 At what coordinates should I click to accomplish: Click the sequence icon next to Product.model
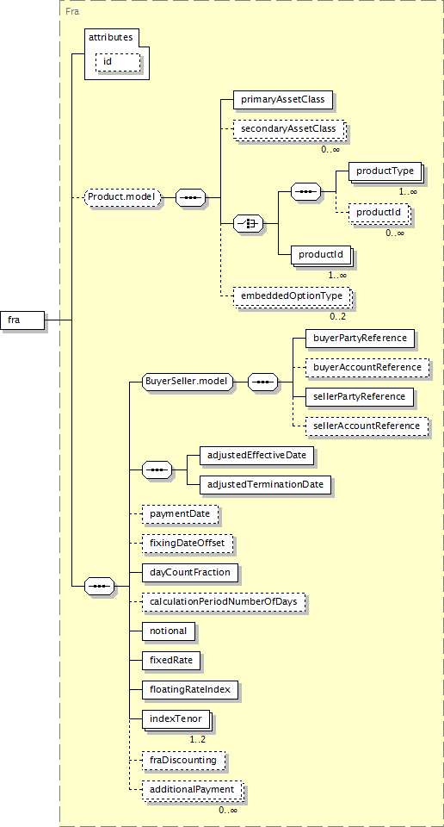(x=190, y=198)
